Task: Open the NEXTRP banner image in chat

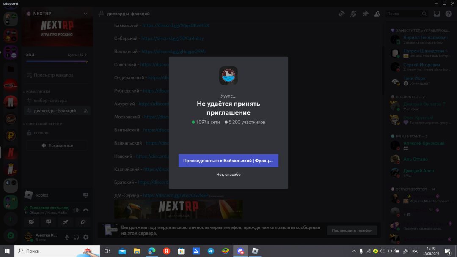Action: tap(179, 209)
